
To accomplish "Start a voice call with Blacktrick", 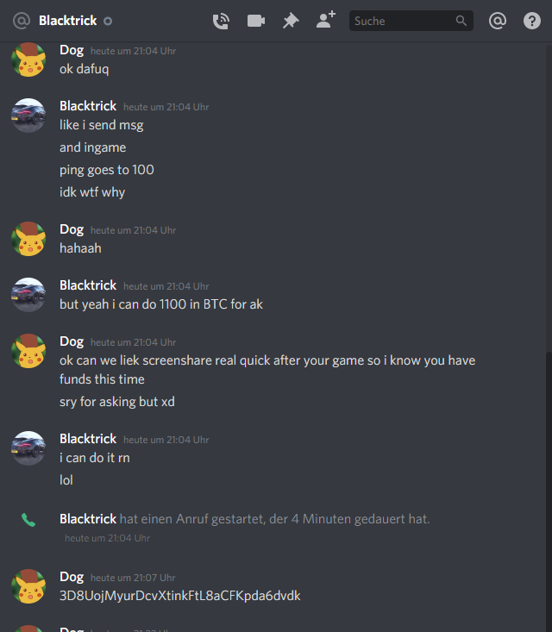I will [x=221, y=21].
